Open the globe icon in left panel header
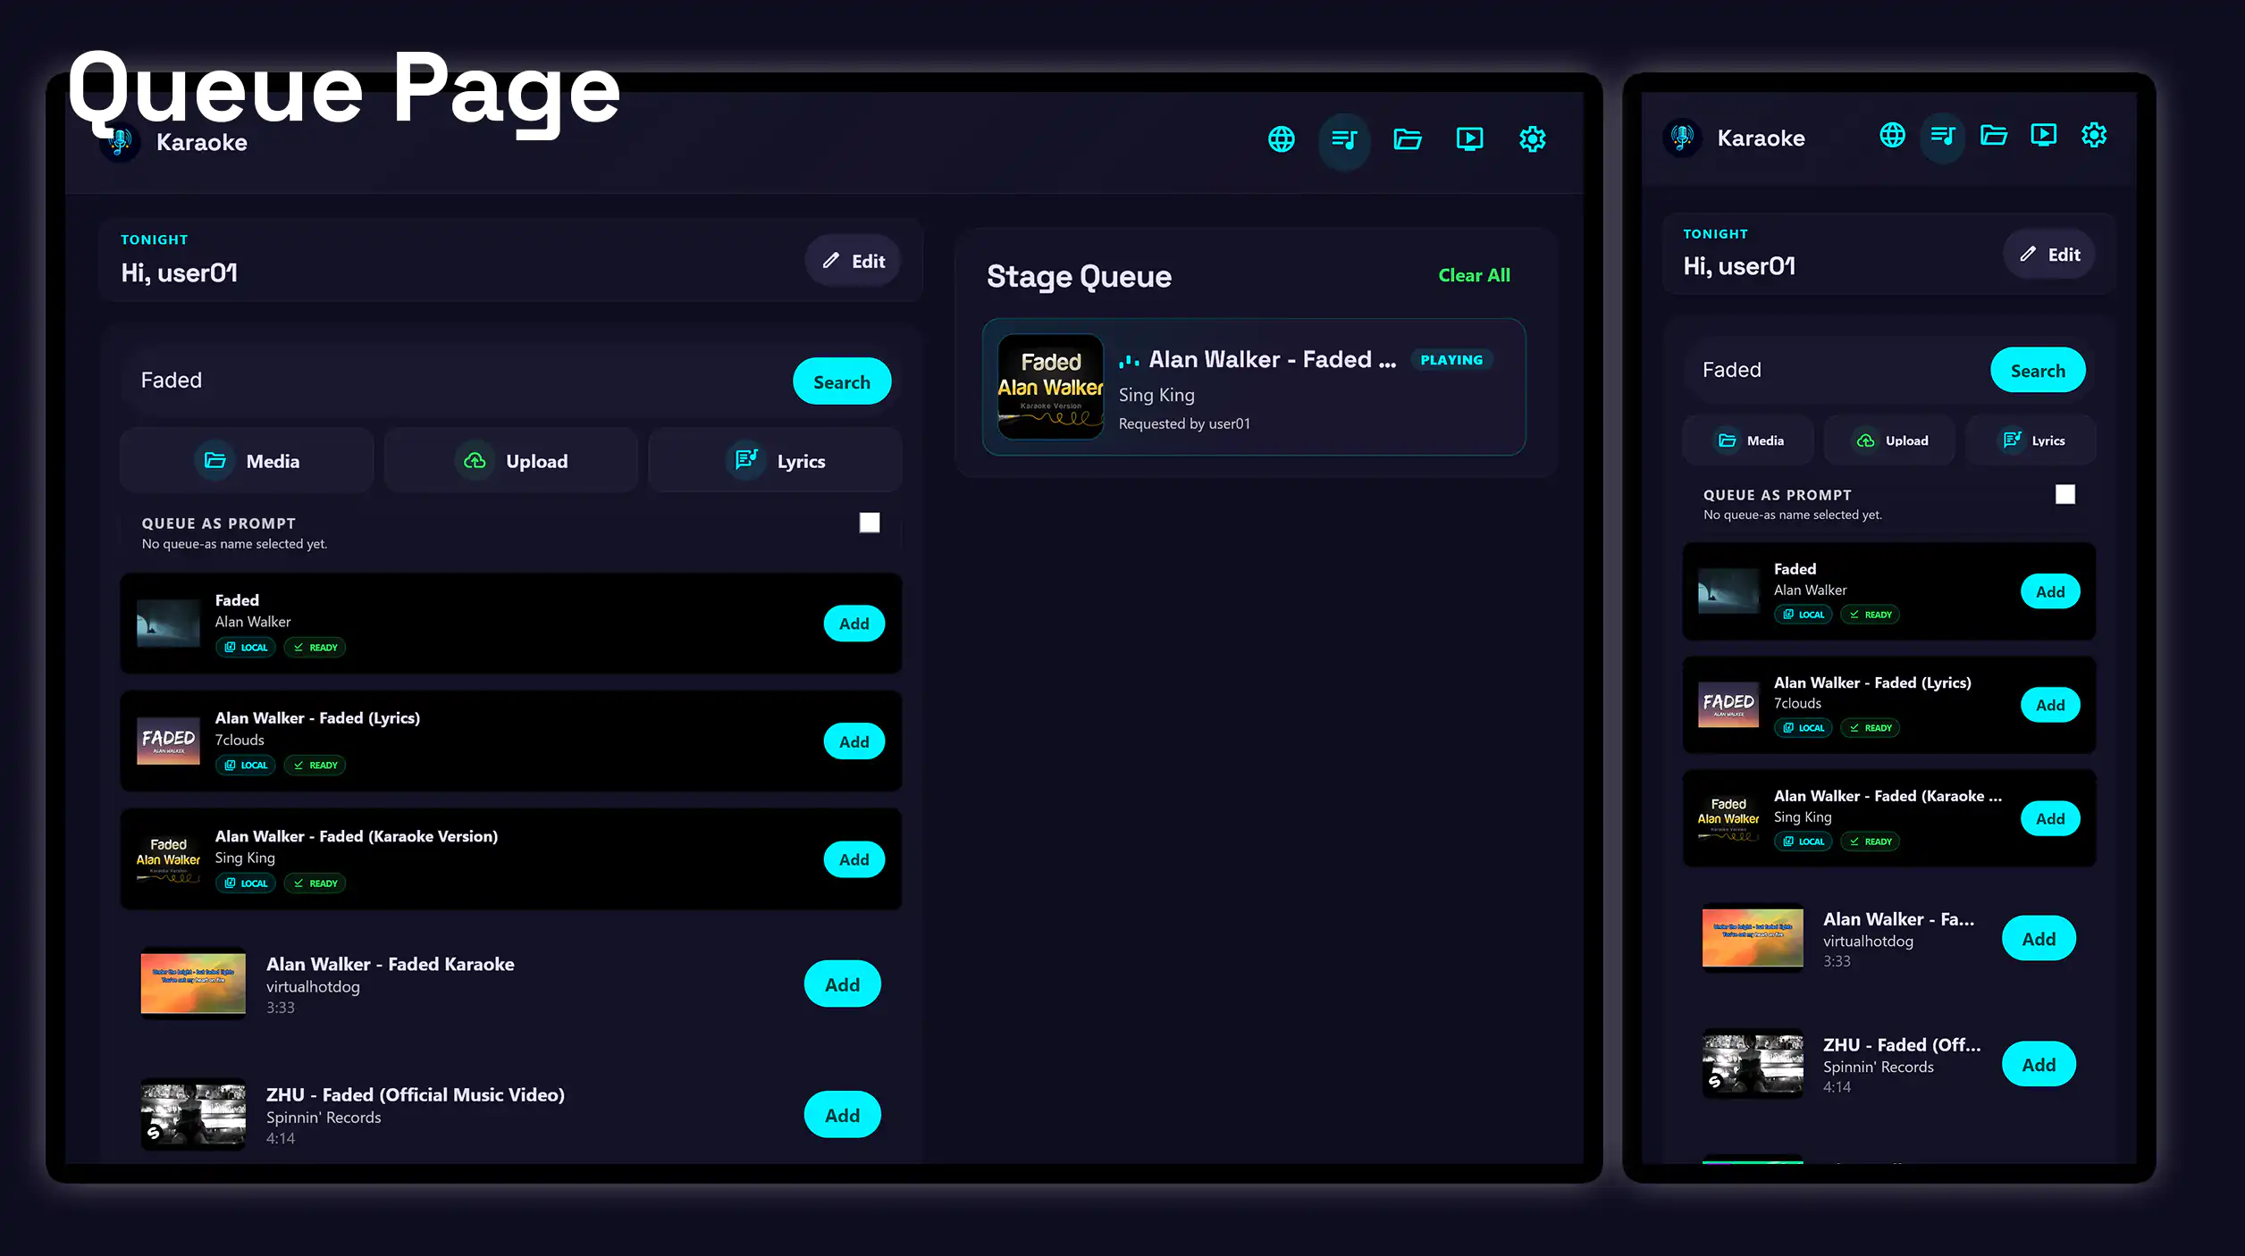Viewport: 2245px width, 1256px height. (1282, 139)
